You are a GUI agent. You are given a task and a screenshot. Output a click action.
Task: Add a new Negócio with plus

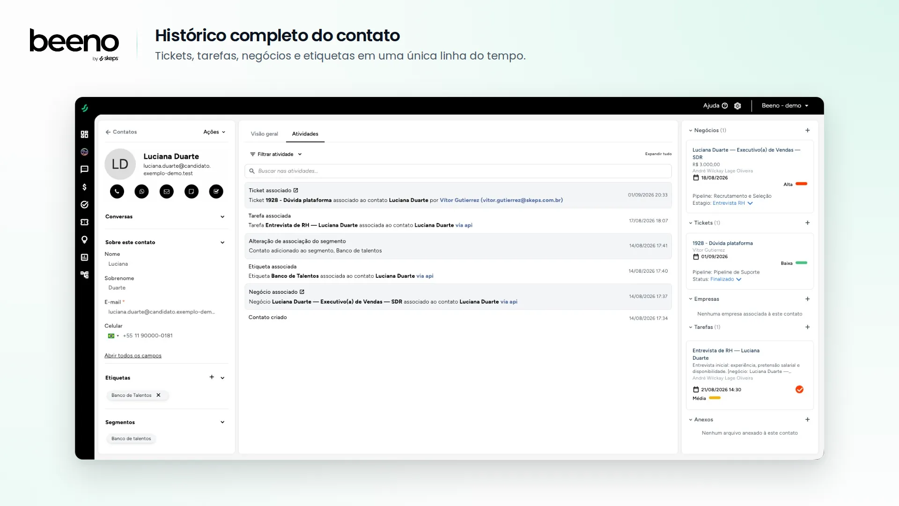pos(808,130)
